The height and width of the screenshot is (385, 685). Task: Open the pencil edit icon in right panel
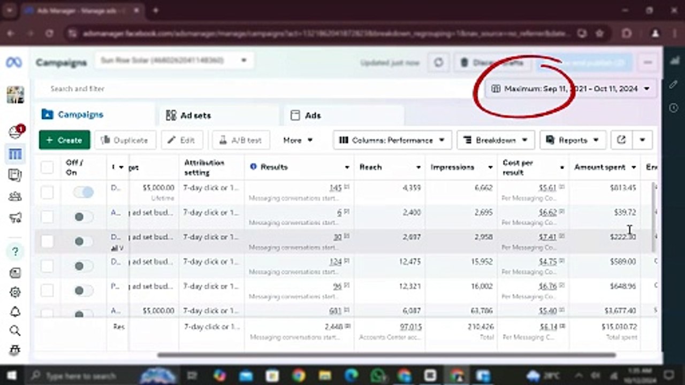click(x=674, y=84)
